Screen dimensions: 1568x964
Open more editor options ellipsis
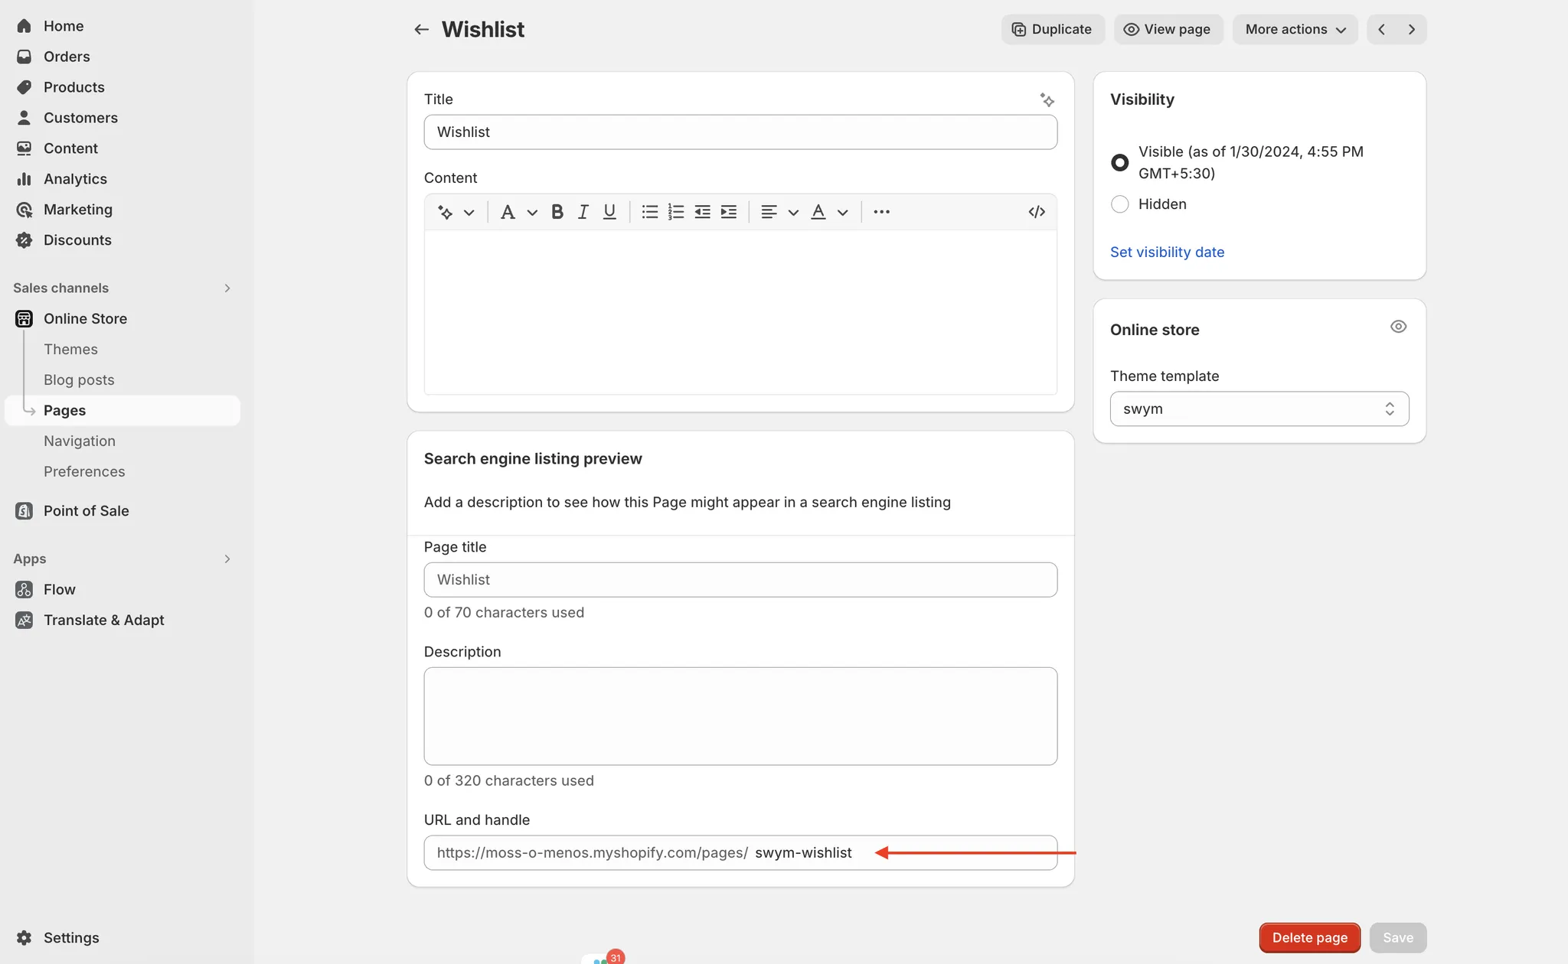click(881, 212)
